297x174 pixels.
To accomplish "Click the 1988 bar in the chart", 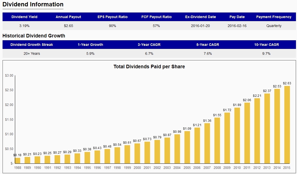I will pyautogui.click(x=18, y=160).
